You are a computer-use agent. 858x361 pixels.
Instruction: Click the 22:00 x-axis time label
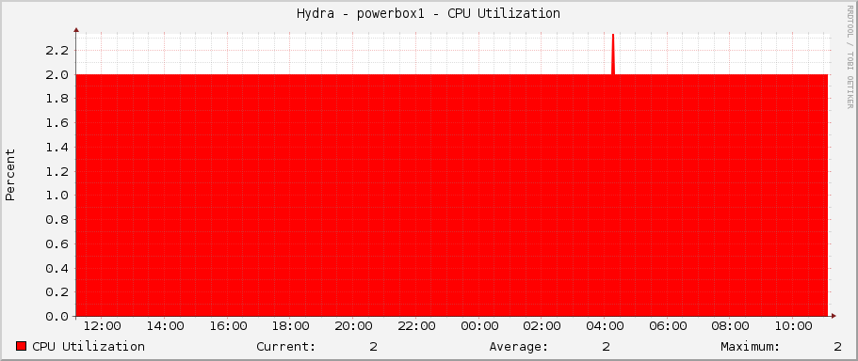click(x=416, y=326)
